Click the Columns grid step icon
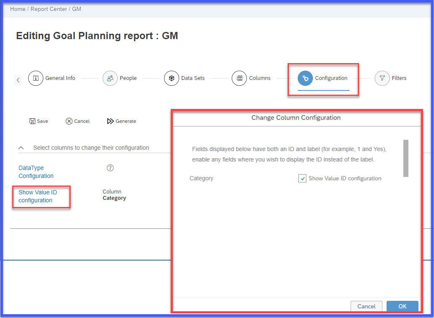The height and width of the screenshot is (318, 434). (x=239, y=78)
